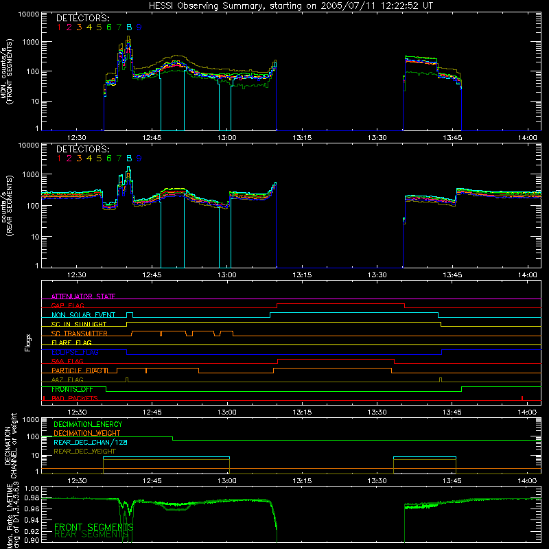This screenshot has height=549, width=549.
Task: Click the ECLIPSE_FLAG label
Action: [x=75, y=352]
